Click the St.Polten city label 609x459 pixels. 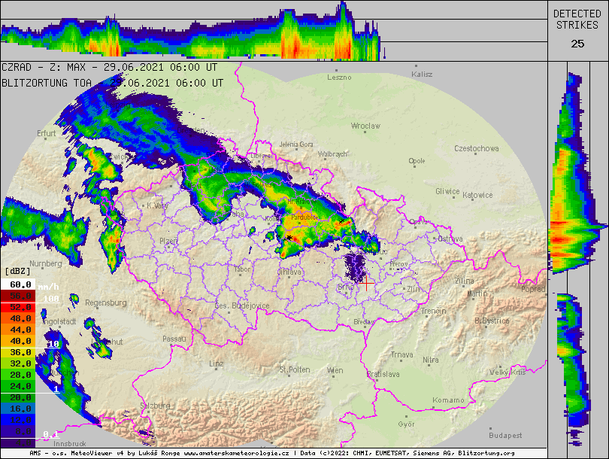(295, 369)
